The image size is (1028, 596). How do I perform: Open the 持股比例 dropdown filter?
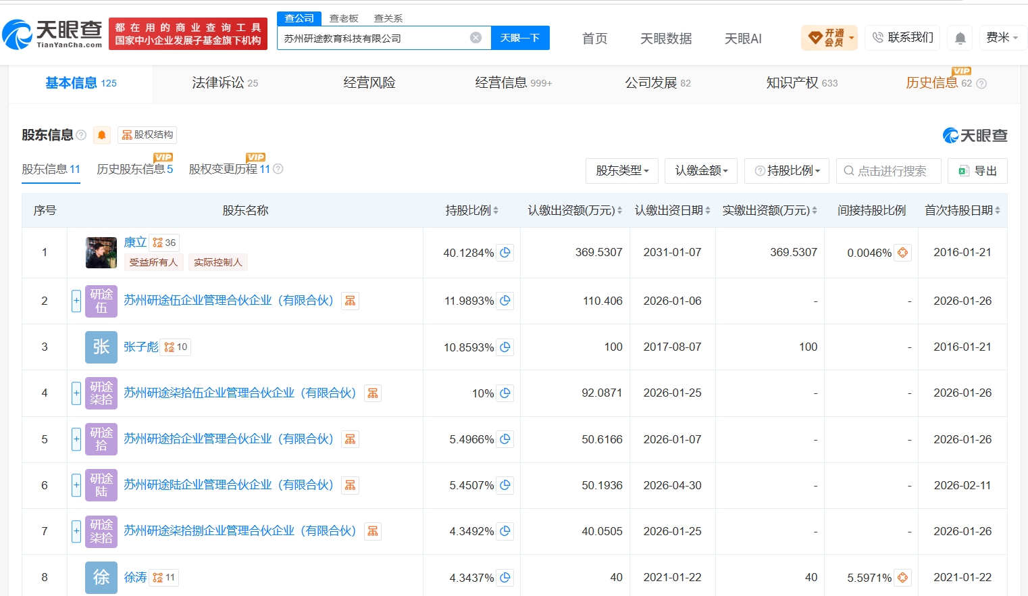coord(788,171)
